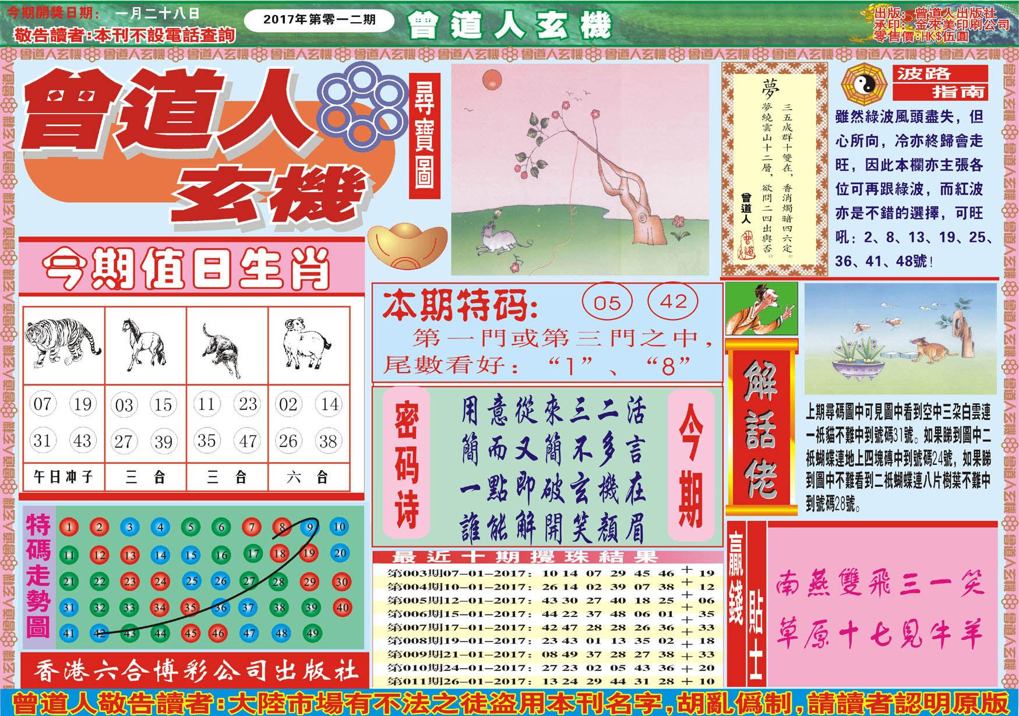Screen dimensions: 1019x716
Task: Click the 42 special code oval
Action: [x=673, y=301]
